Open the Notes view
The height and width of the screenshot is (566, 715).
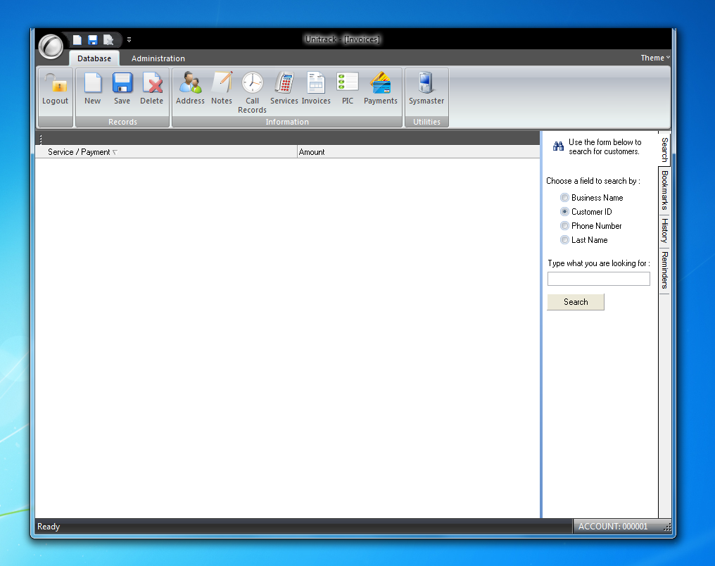[x=222, y=89]
